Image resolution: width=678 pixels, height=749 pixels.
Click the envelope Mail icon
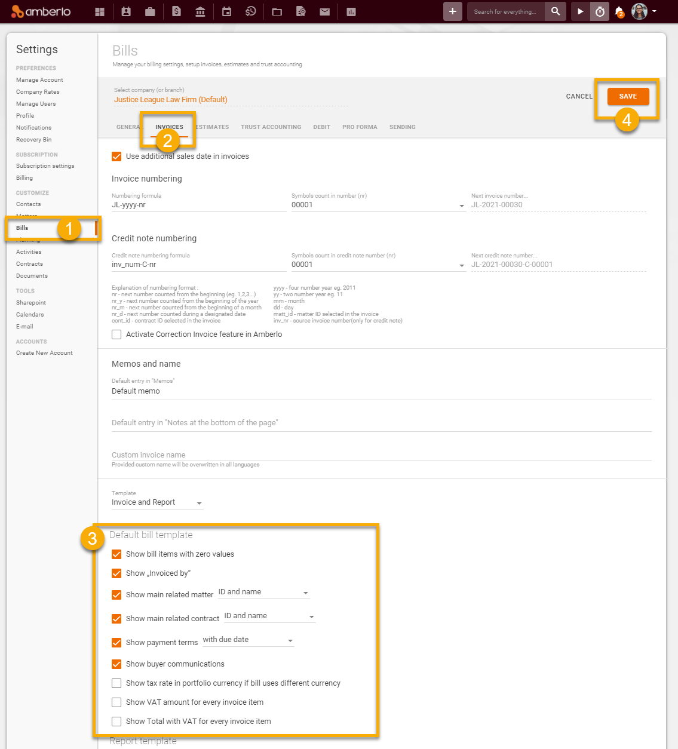pos(324,11)
